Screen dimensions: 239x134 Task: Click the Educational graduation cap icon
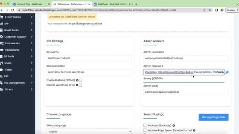[1, 50]
